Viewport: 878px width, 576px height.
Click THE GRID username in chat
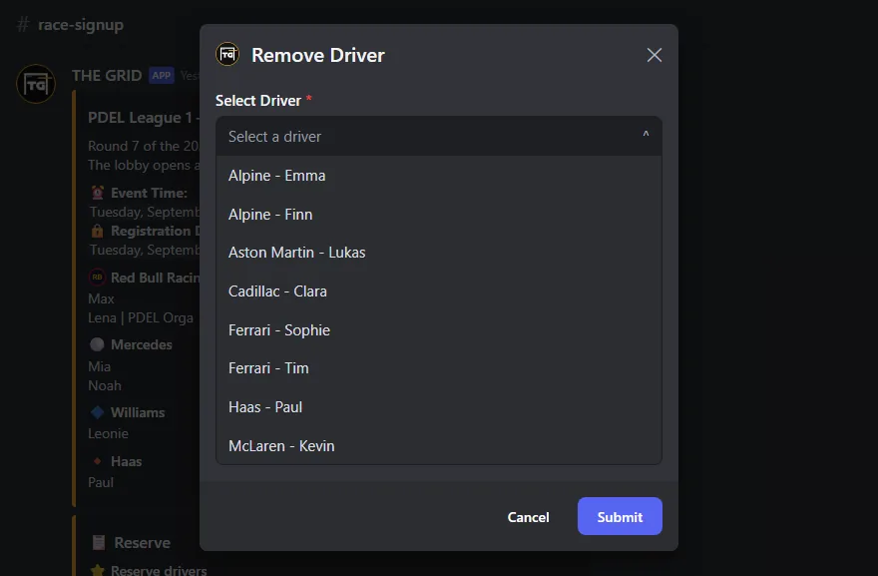pyautogui.click(x=107, y=76)
